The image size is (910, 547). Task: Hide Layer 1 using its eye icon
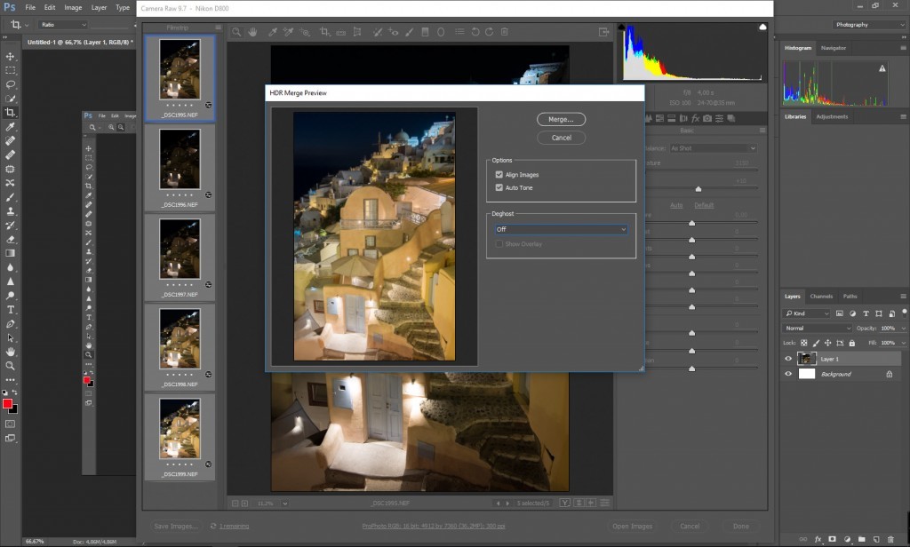tap(788, 359)
